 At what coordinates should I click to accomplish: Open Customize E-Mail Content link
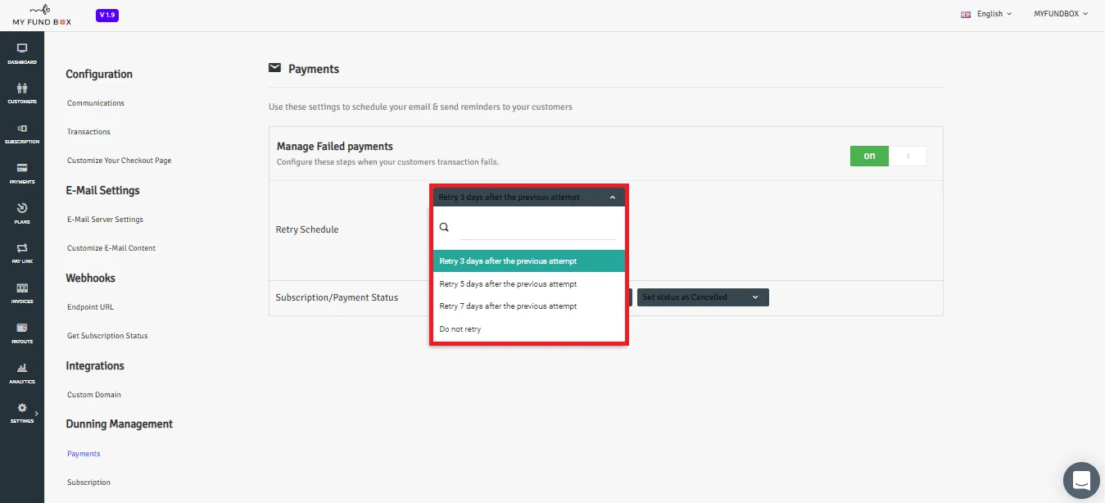[111, 248]
